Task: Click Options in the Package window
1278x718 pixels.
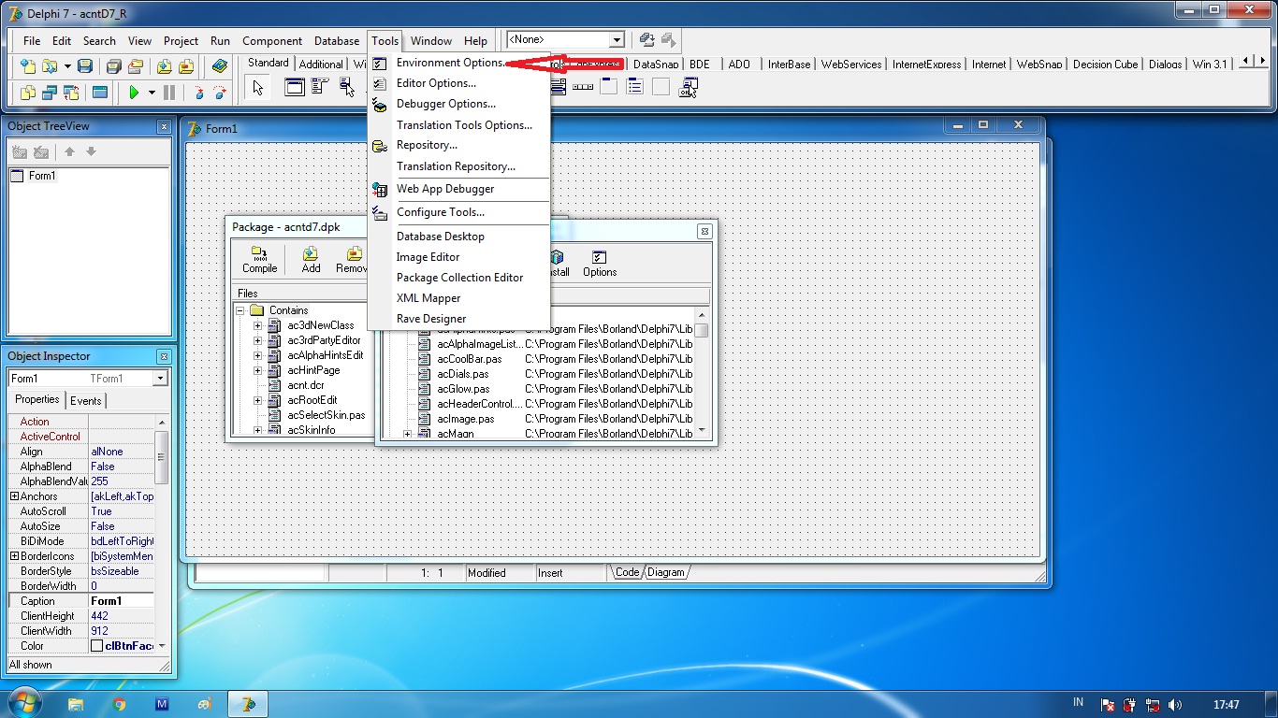Action: click(600, 264)
